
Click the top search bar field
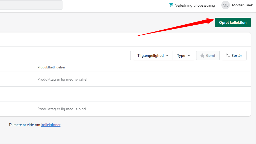31,5
